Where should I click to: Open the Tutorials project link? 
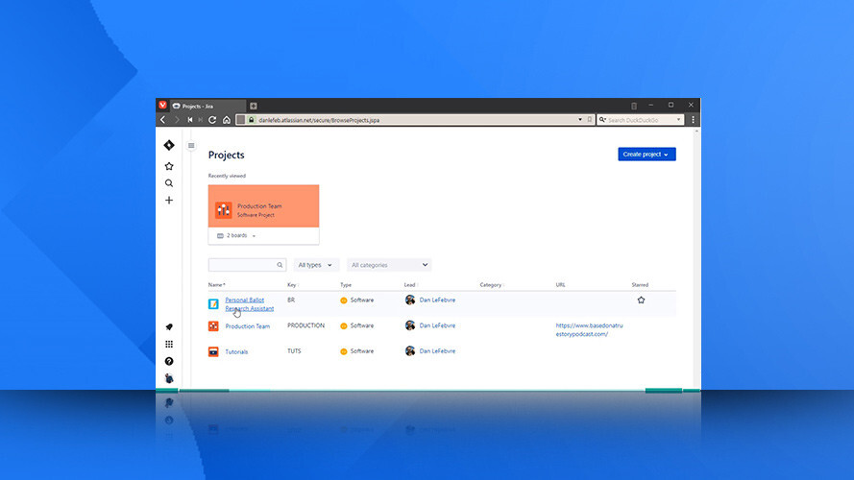click(236, 351)
